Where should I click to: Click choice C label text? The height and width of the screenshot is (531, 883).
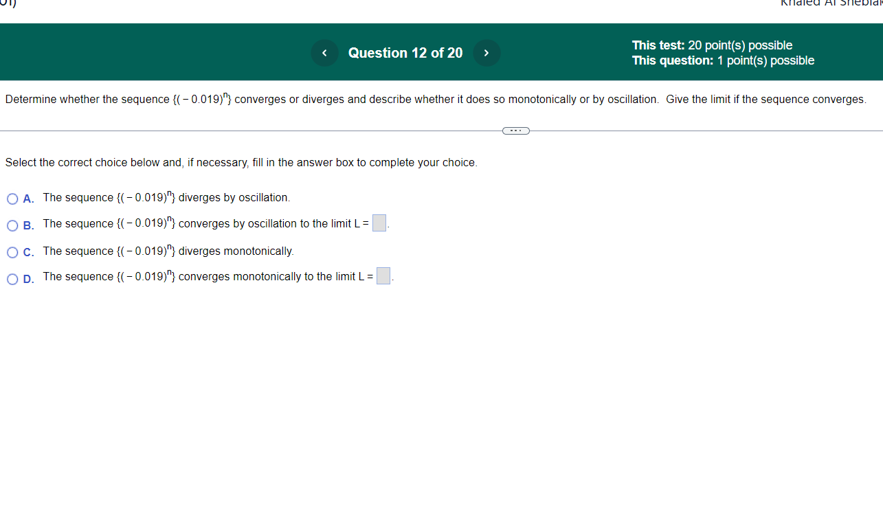pos(168,251)
